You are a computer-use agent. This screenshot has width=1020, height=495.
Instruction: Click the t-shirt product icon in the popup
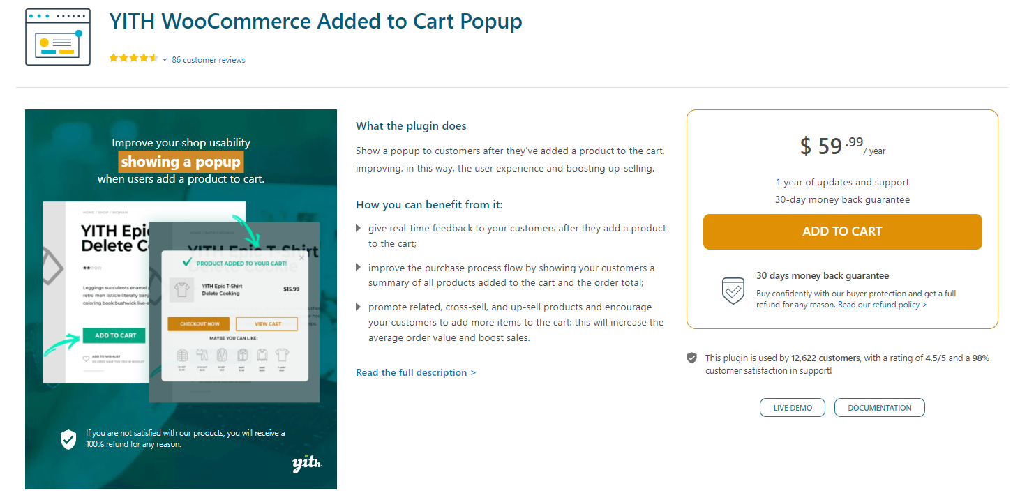181,289
